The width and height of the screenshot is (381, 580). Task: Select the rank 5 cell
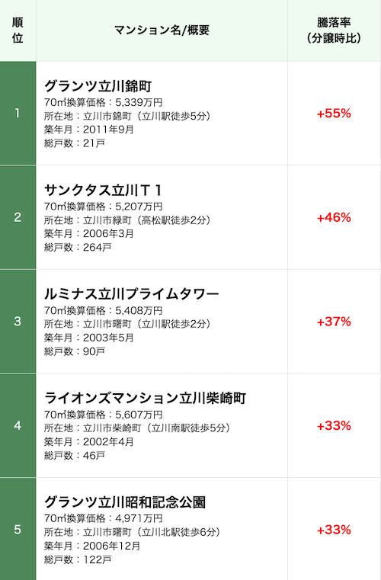click(18, 530)
